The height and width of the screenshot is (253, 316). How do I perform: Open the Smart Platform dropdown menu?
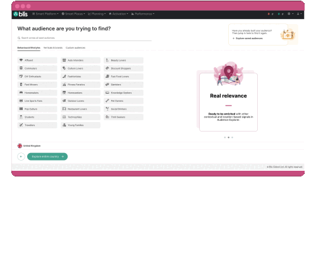[46, 14]
